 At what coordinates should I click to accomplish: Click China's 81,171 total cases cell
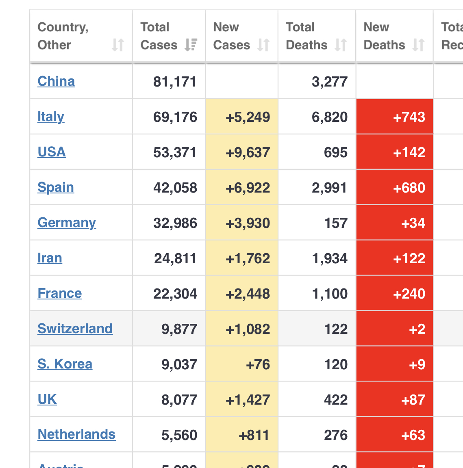175,82
